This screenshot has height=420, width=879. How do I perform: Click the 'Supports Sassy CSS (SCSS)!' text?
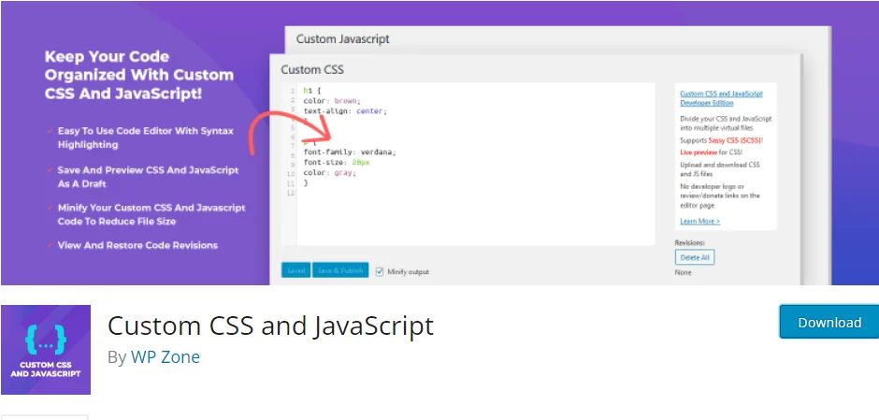(x=722, y=140)
